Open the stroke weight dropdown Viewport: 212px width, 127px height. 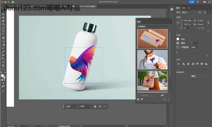[199, 43]
